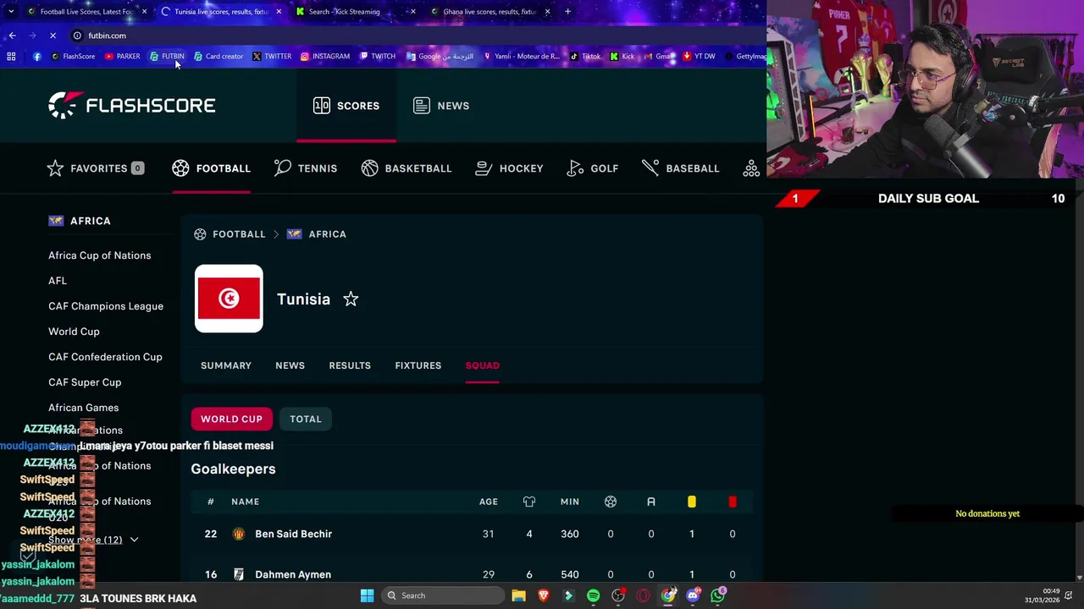
Task: Open Africa Cup of Nations in sidebar
Action: click(99, 255)
